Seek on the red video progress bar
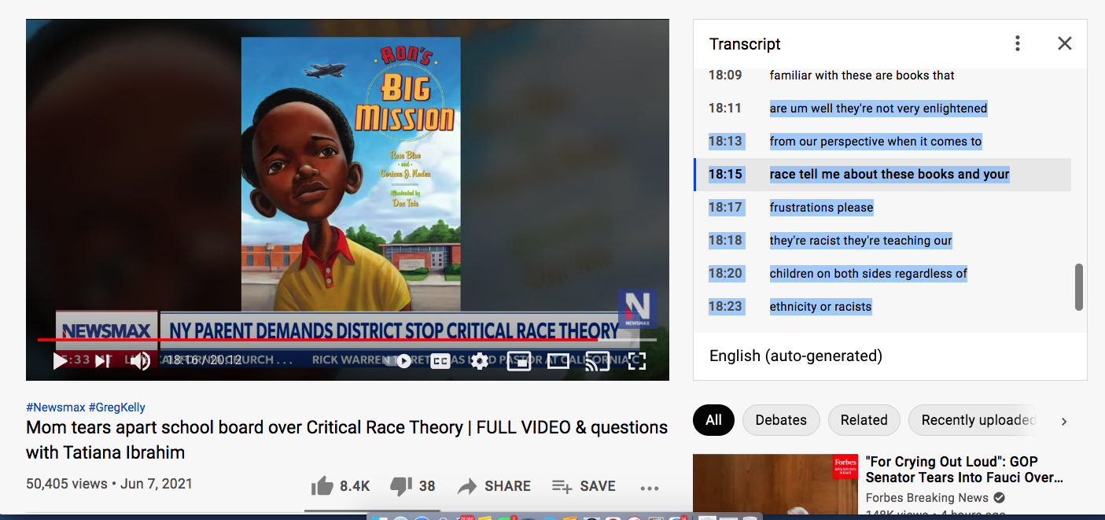 [x=347, y=340]
